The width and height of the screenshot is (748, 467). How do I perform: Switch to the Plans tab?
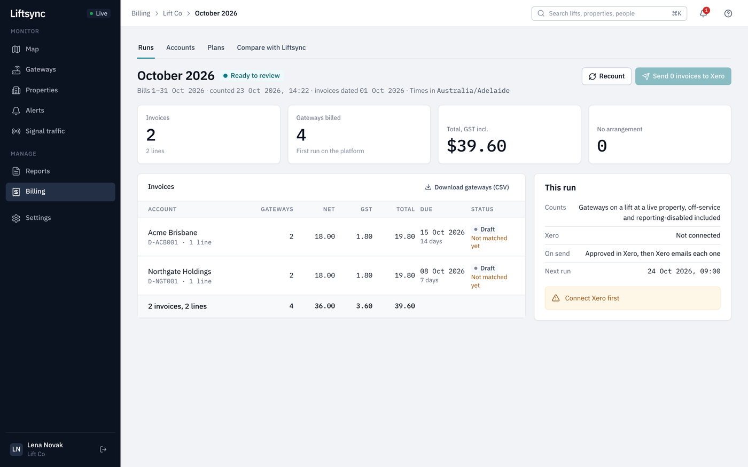[216, 48]
